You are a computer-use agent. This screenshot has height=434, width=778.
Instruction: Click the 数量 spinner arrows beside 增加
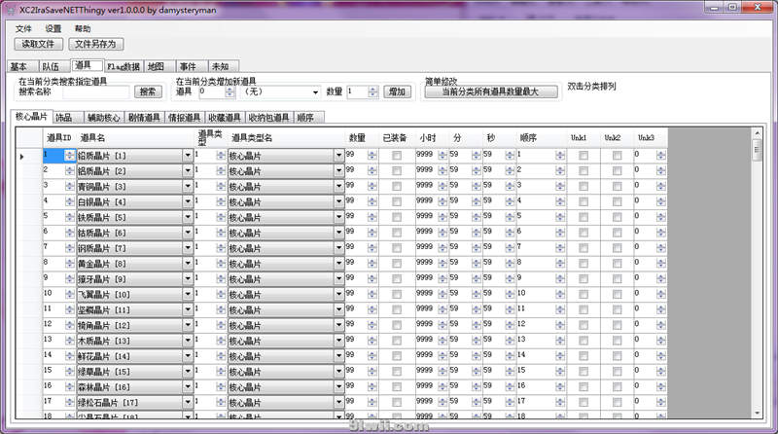pos(373,91)
